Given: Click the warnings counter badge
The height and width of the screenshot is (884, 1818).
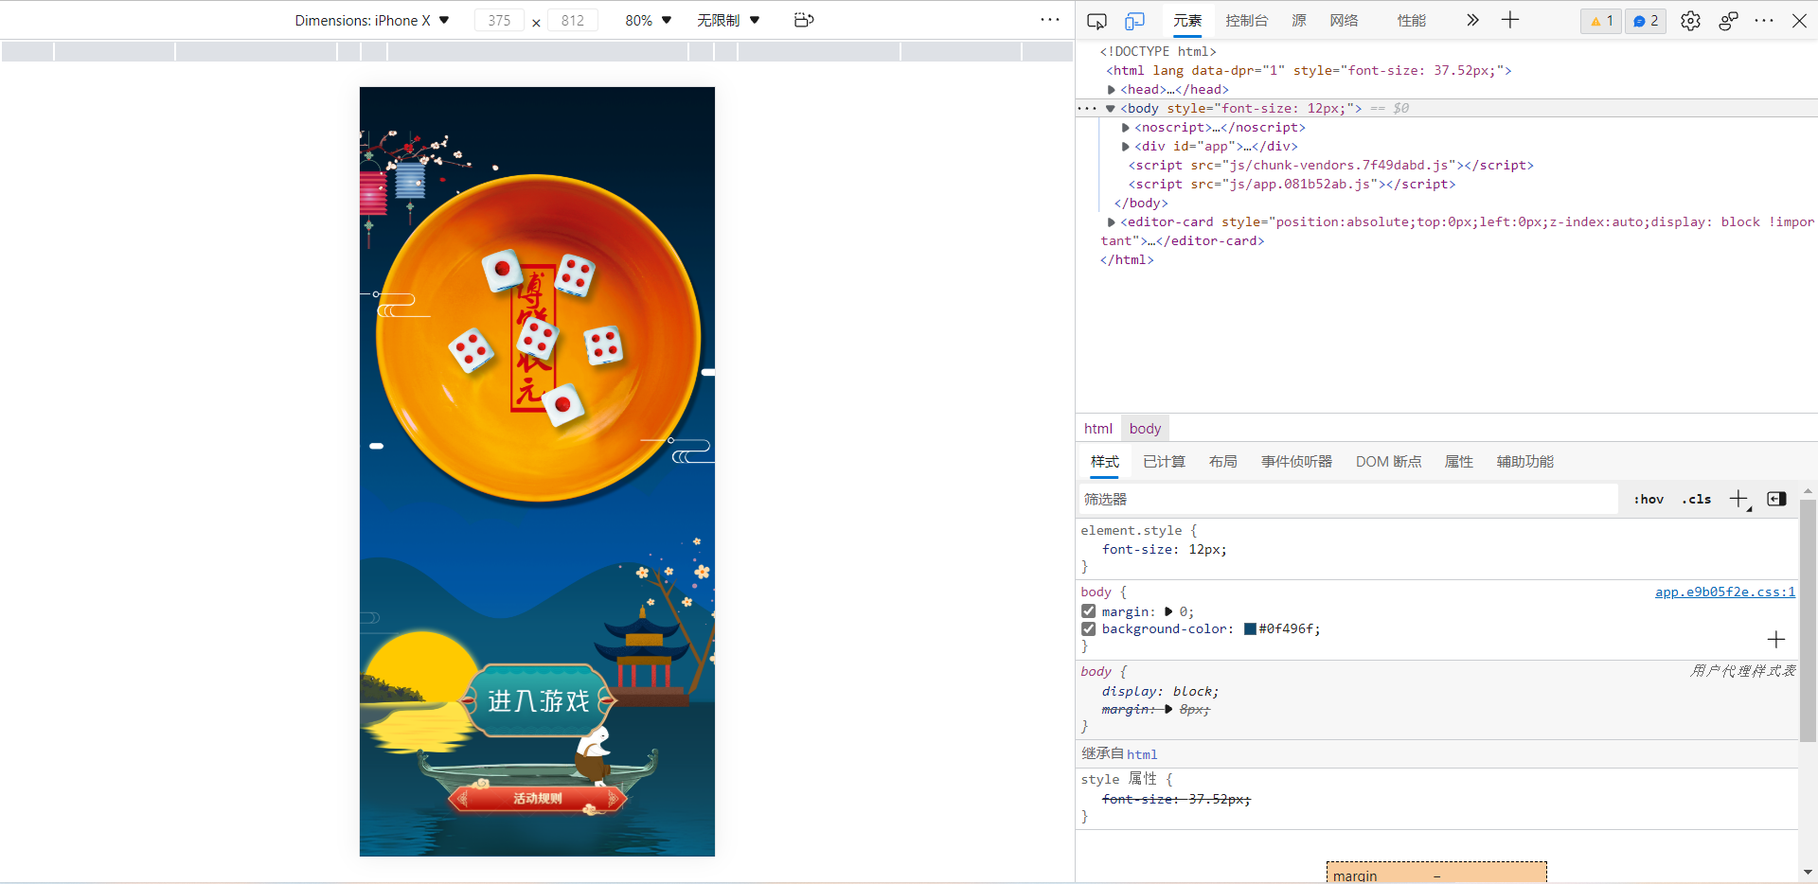Looking at the screenshot, I should 1601,21.
